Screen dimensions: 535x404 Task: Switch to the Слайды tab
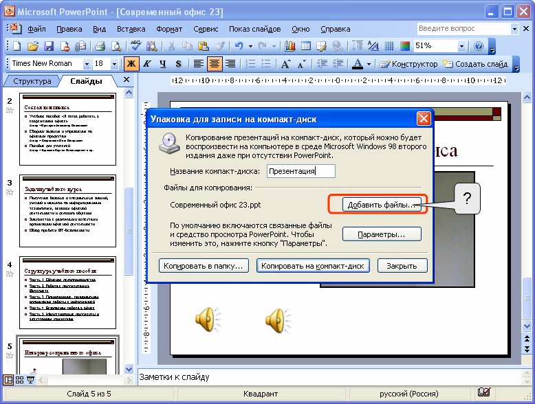86,81
